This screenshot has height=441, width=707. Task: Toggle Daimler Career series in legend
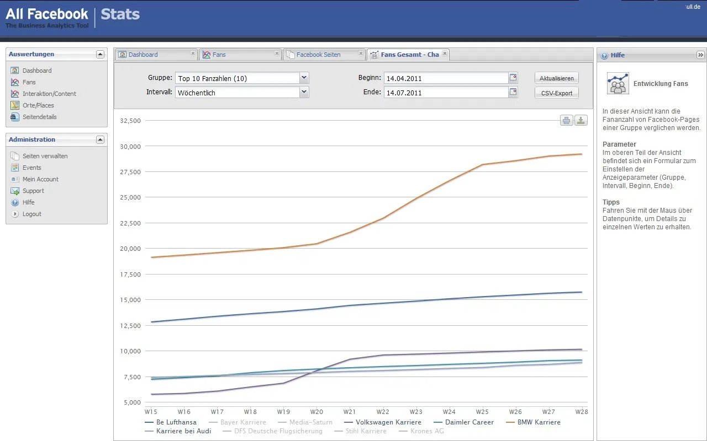pos(463,422)
